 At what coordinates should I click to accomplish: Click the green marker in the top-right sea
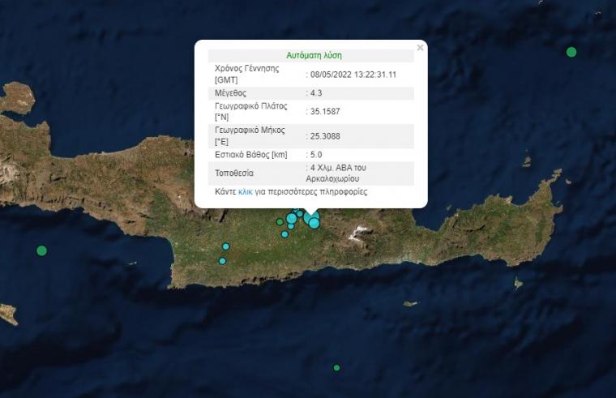point(571,52)
